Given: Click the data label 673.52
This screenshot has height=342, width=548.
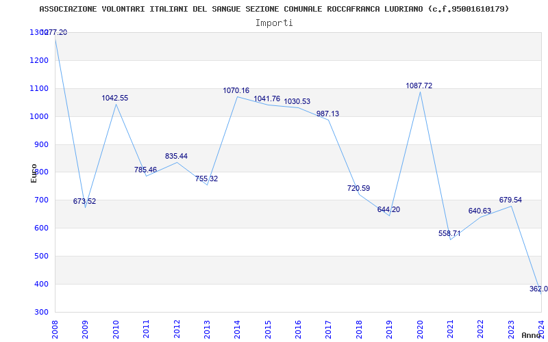Looking at the screenshot, I should 84,201.
